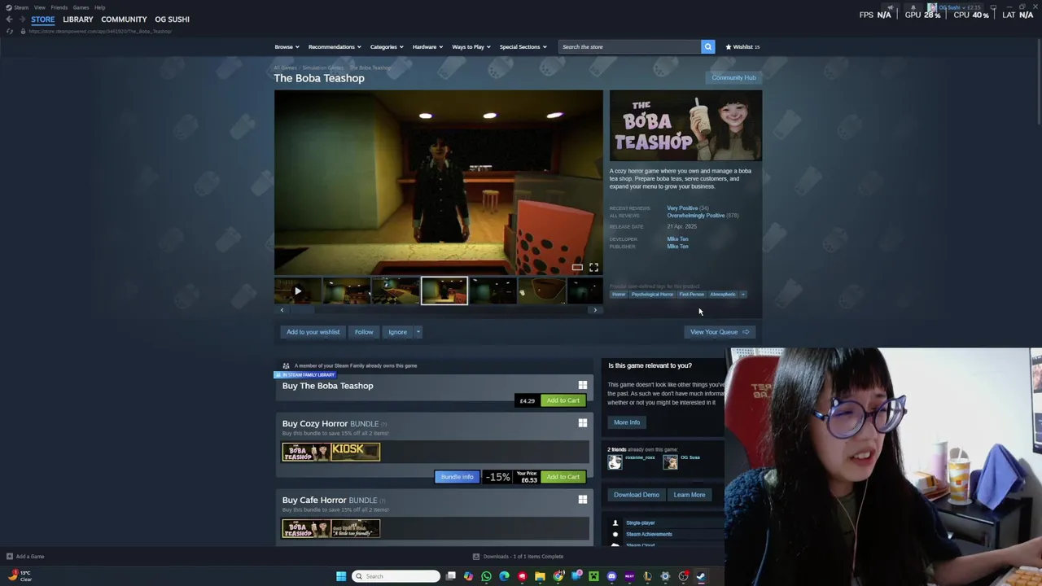Image resolution: width=1042 pixels, height=586 pixels.
Task: Click the Windows taskbar Search box
Action: pyautogui.click(x=396, y=576)
